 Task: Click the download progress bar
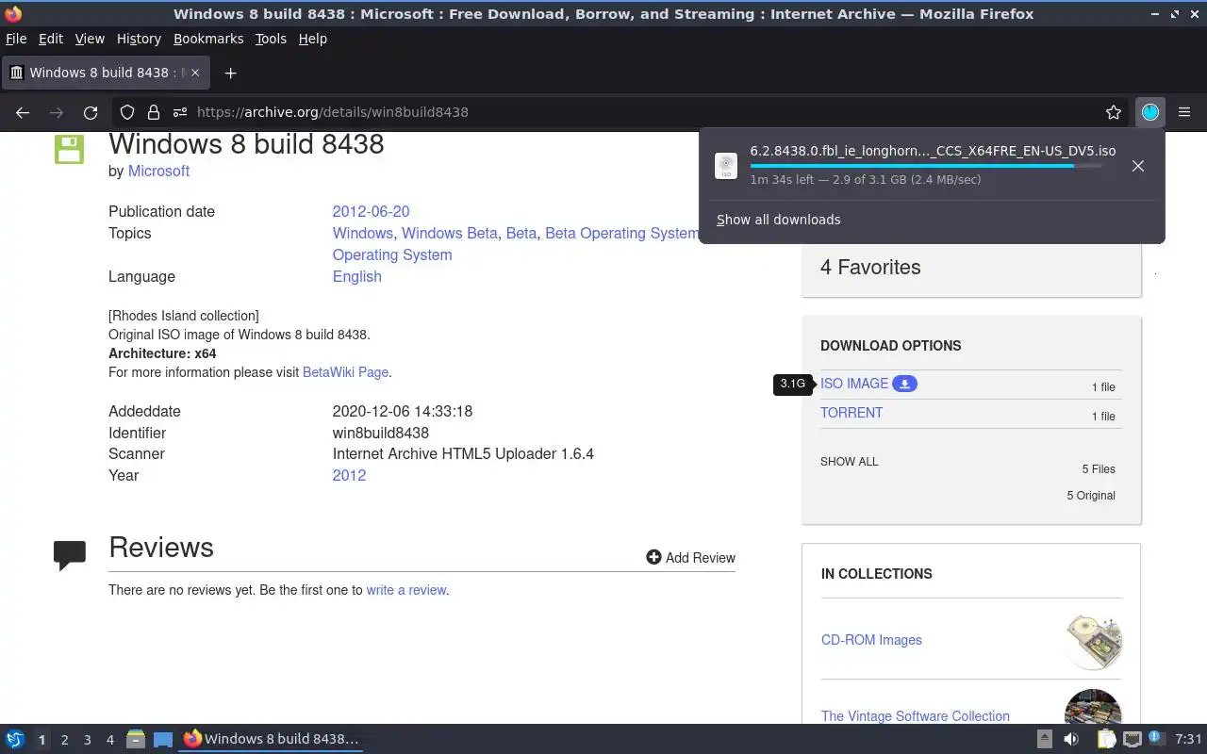925,166
